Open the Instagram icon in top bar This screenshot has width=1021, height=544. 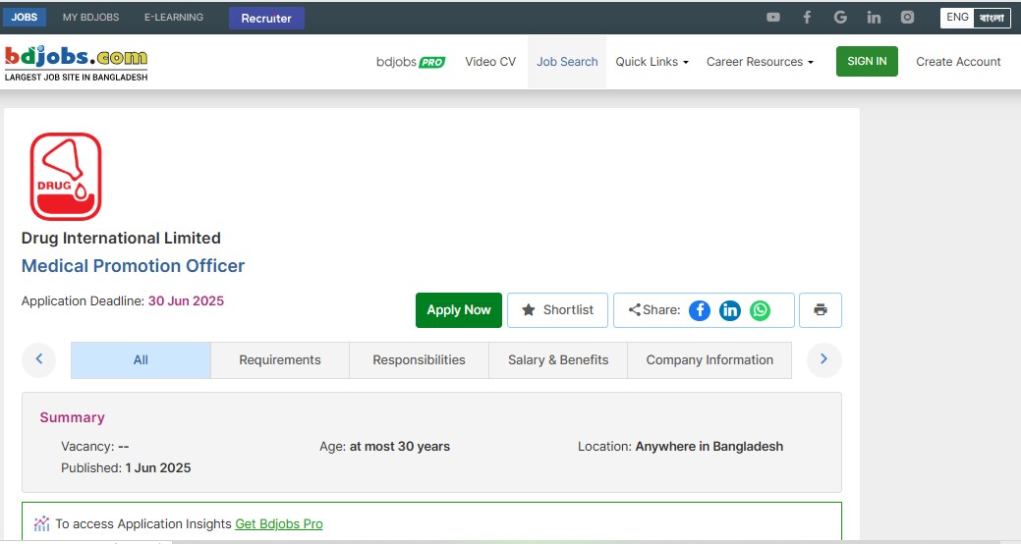[907, 18]
